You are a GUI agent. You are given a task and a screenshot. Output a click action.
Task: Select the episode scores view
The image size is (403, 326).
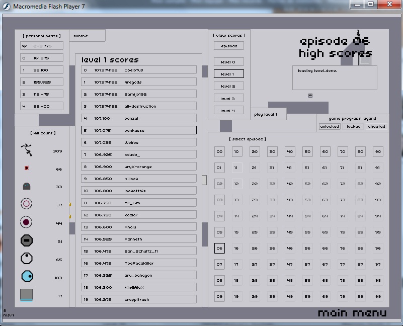(228, 46)
